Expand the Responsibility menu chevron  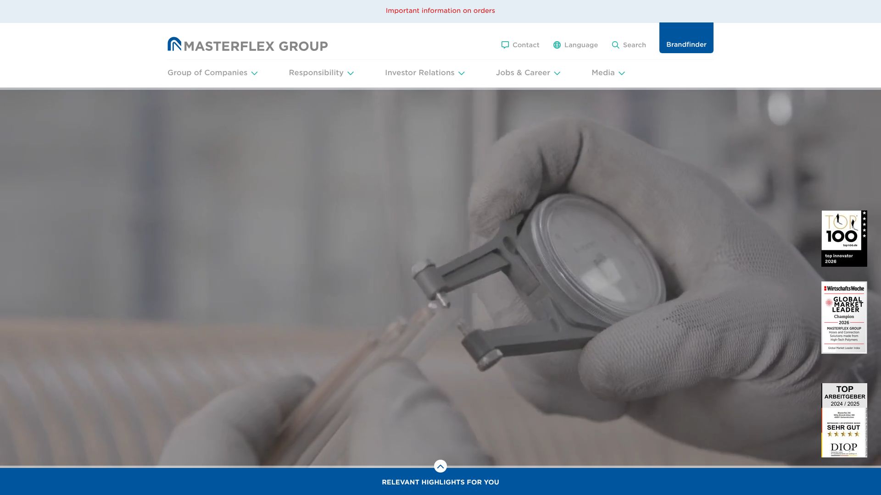[351, 73]
